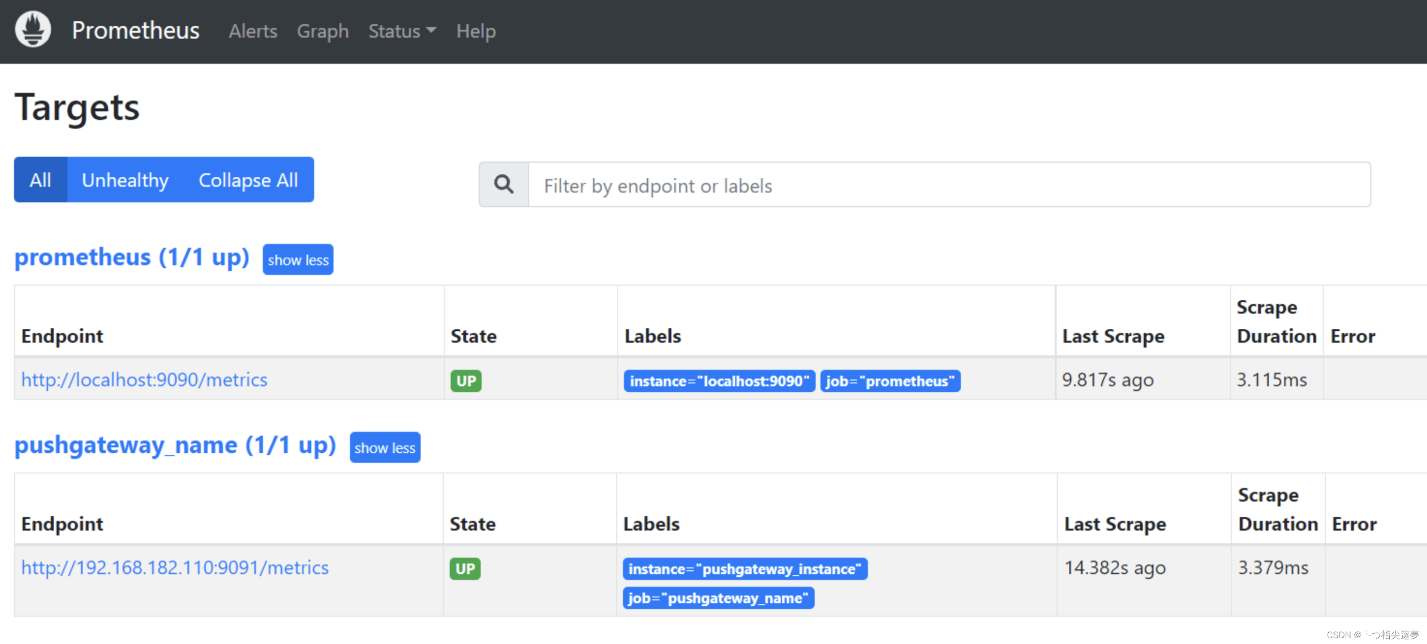
Task: Click the Graph navigation tab
Action: pyautogui.click(x=322, y=31)
